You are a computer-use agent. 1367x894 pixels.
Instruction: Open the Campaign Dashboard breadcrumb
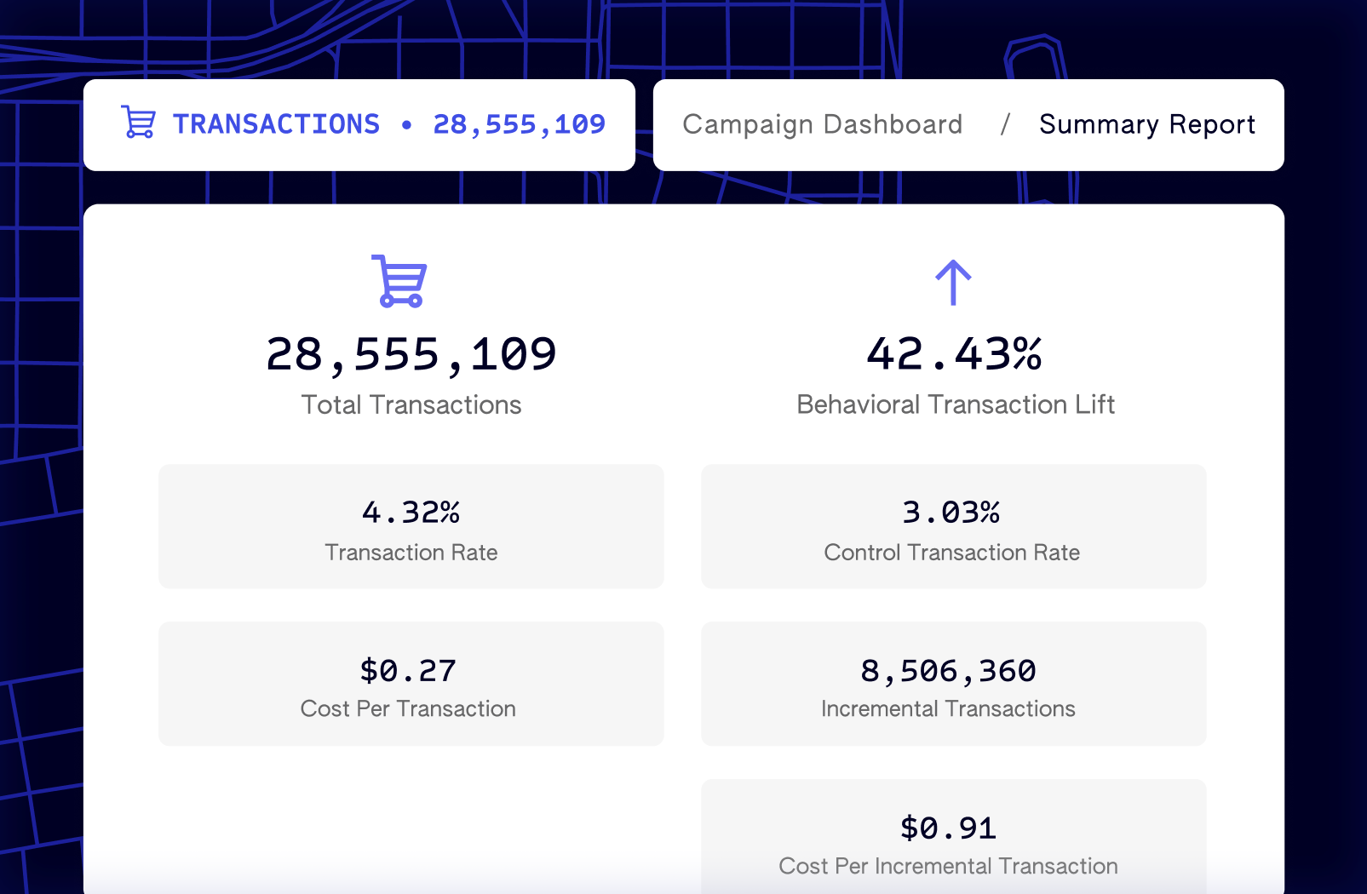point(822,124)
